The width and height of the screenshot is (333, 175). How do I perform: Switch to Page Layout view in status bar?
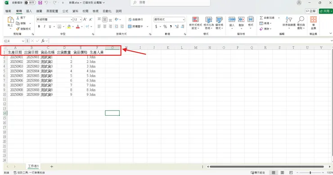tap(282, 173)
